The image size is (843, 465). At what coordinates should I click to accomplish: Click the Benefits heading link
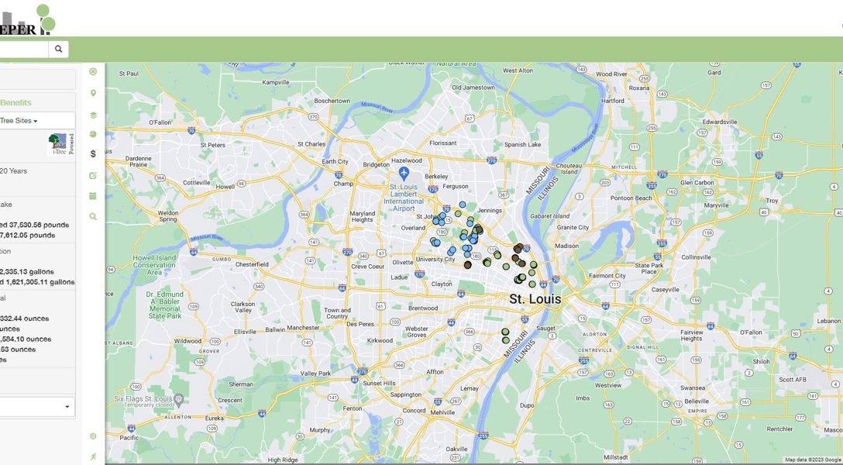point(15,102)
